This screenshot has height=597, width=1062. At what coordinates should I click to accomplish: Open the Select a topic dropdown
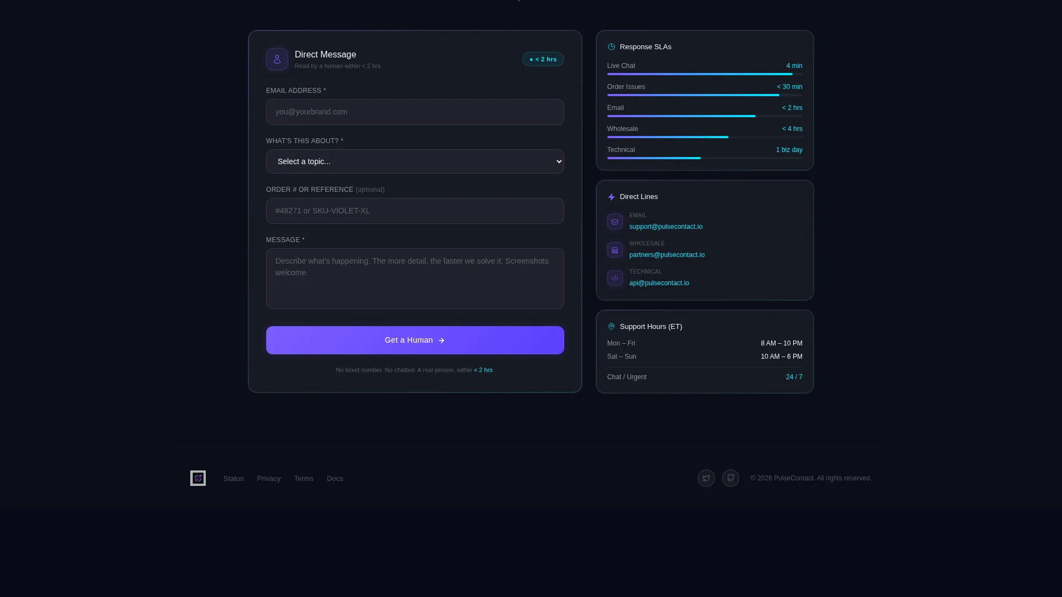(x=415, y=161)
